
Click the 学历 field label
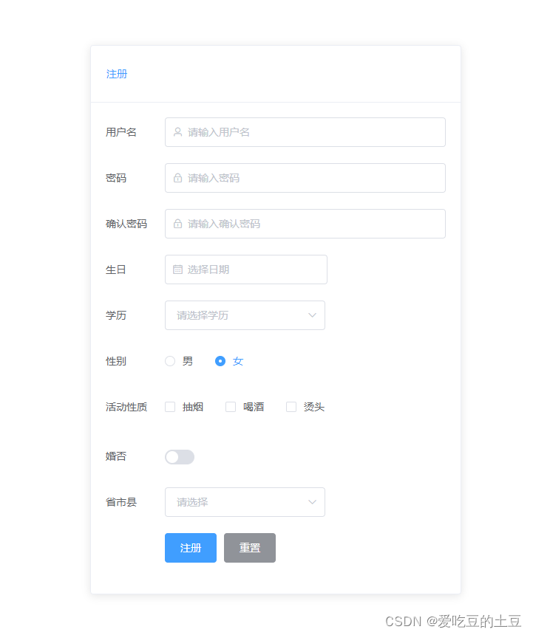[116, 315]
